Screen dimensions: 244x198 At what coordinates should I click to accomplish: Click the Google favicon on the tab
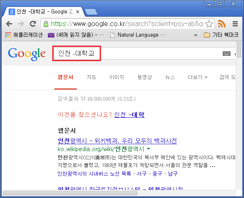12,12
